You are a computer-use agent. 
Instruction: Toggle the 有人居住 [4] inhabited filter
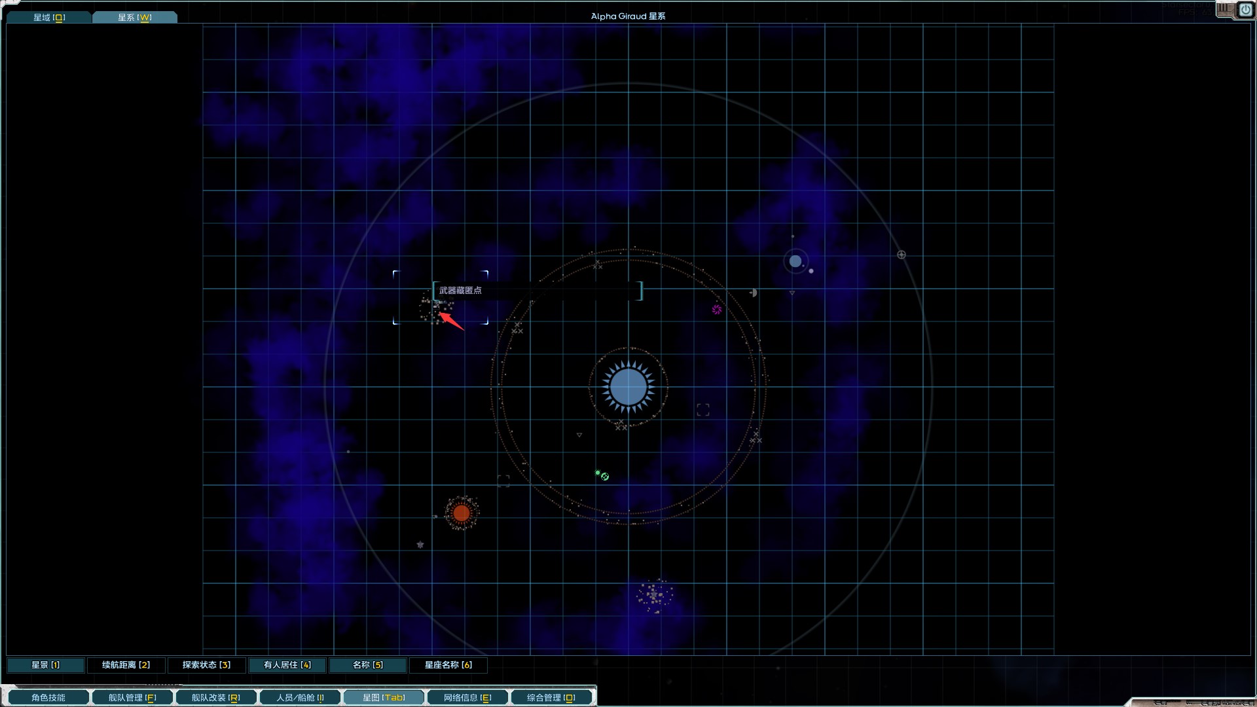point(287,665)
